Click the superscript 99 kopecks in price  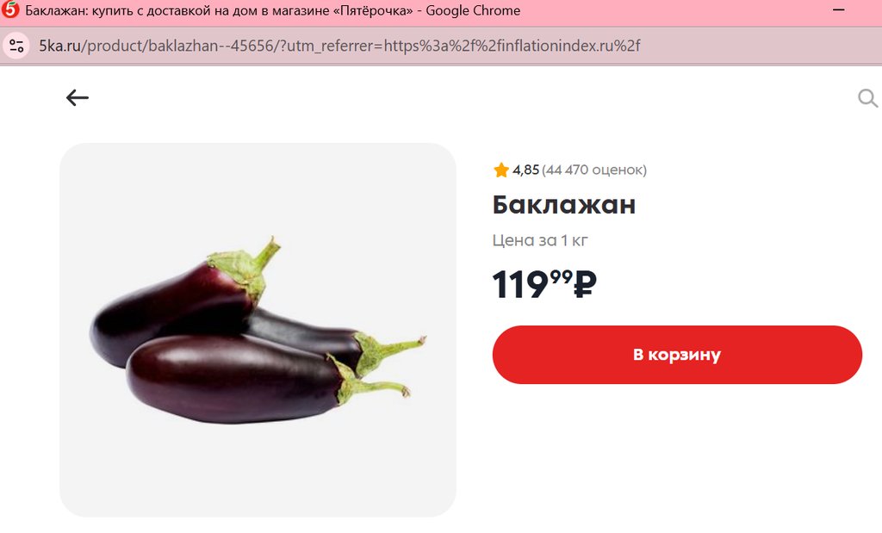tap(561, 276)
